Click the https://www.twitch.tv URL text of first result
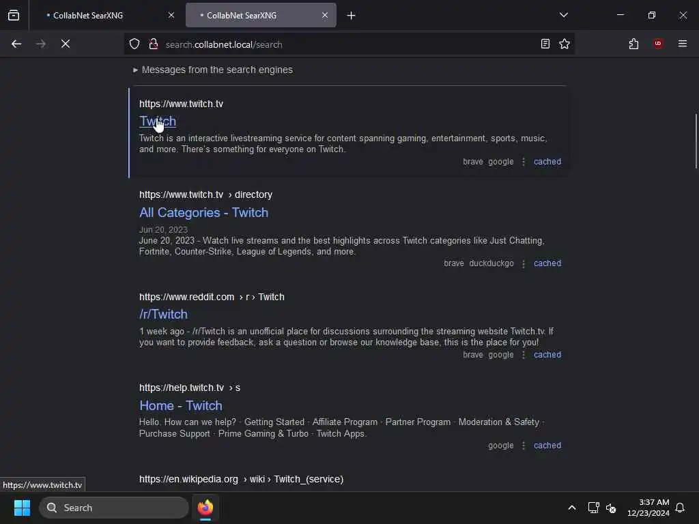Image resolution: width=699 pixels, height=524 pixels. (x=181, y=104)
